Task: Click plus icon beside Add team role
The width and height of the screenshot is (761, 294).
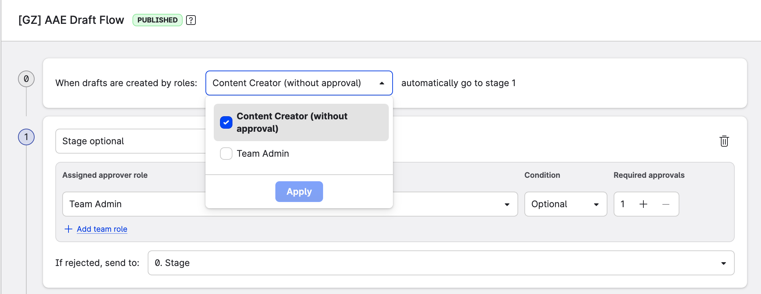Action: (68, 229)
